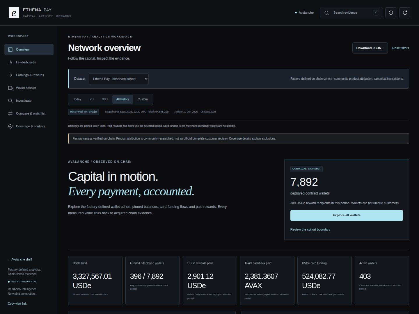
Task: Click the Avalanche shelf back link
Action: [20, 259]
